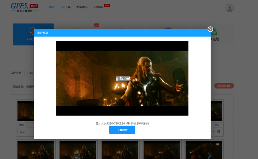Select the fourth thumbnail in the bottom row
This screenshot has width=258, height=159.
[162, 150]
